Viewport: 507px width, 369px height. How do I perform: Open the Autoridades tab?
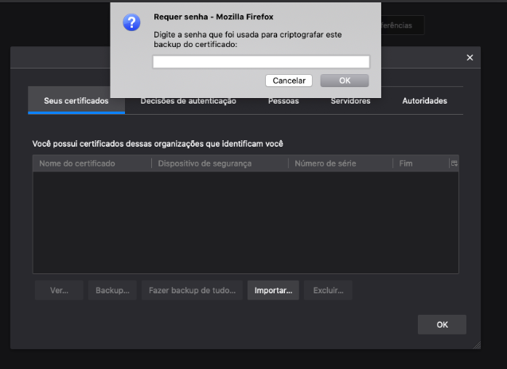[424, 101]
